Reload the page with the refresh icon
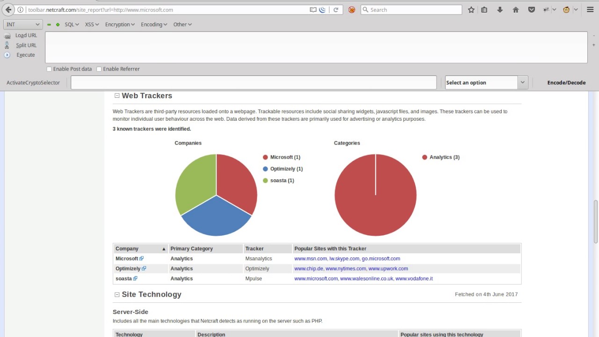599x337 pixels. [x=336, y=10]
